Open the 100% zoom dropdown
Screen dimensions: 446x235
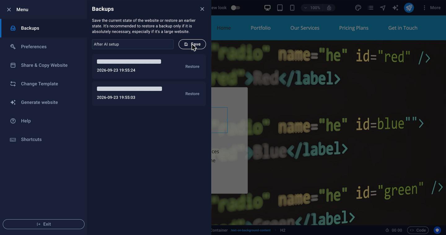pyautogui.click(x=312, y=8)
